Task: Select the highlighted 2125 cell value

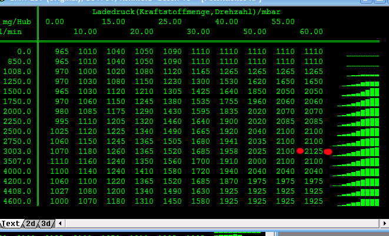Action: pos(314,151)
